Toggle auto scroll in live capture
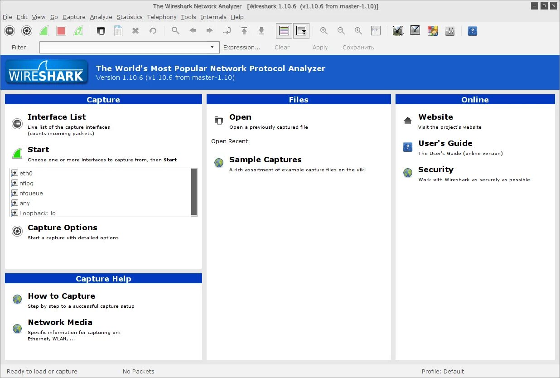Screen dimensions: 560x378 click(x=301, y=31)
